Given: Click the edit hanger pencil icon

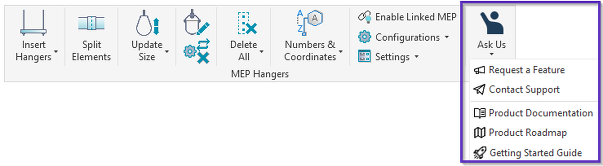Looking at the screenshot, I should point(196,22).
